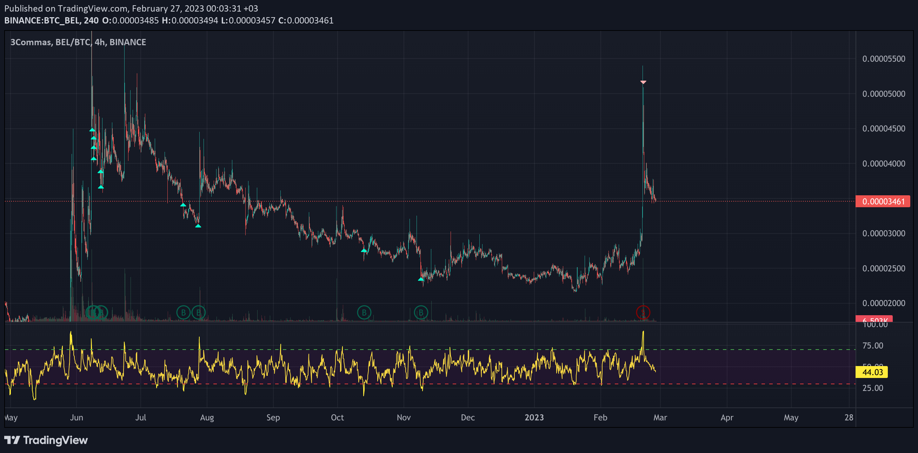
Task: Click the 0.00003000 price axis label
Action: tap(883, 233)
